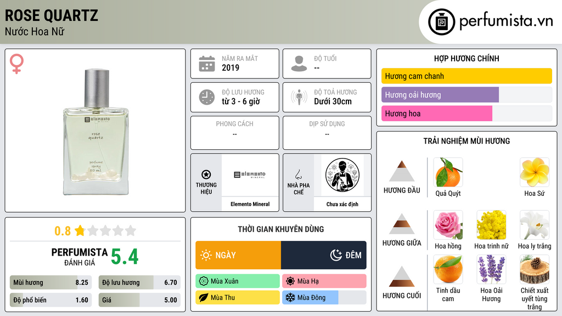Click the Hương cuối pyramid icon

(402, 276)
